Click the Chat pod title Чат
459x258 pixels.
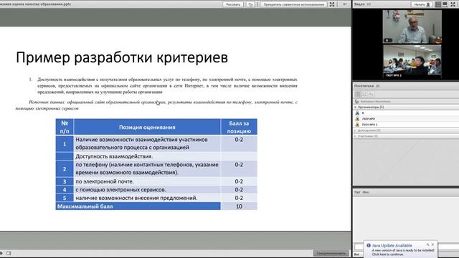pyautogui.click(x=357, y=192)
